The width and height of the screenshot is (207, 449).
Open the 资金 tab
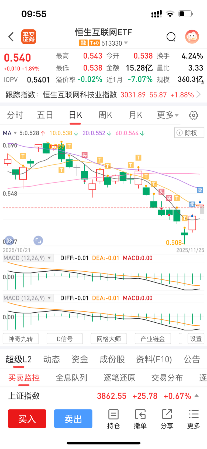pyautogui.click(x=80, y=359)
